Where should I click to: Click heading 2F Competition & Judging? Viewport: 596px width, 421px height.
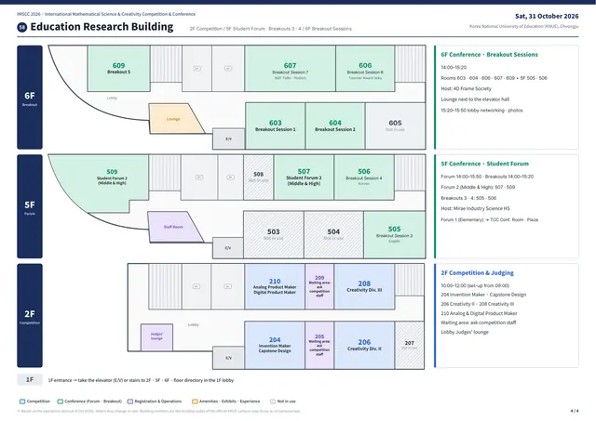(x=477, y=272)
